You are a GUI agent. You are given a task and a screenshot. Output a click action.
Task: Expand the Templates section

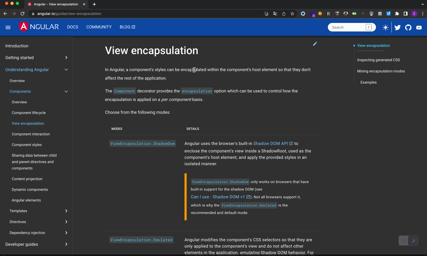pyautogui.click(x=66, y=211)
